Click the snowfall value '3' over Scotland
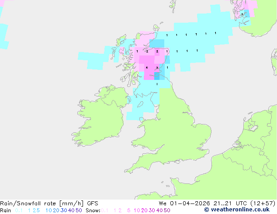Image resolution: width=277 pixels, height=214 pixels. tap(157, 68)
